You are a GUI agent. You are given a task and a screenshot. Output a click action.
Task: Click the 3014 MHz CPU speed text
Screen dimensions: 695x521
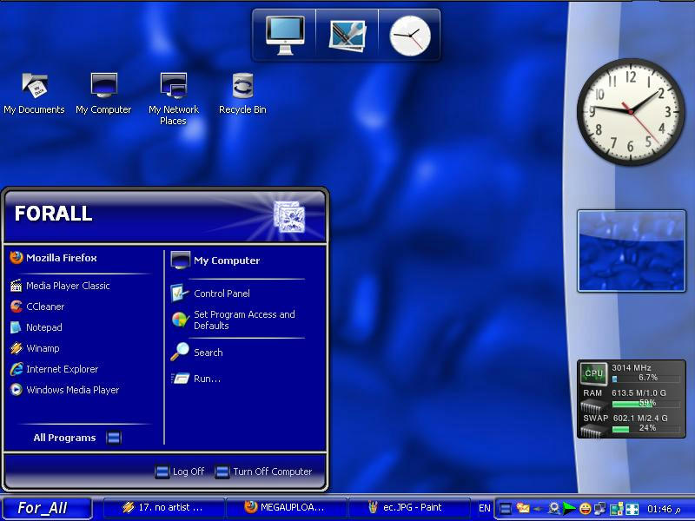coord(632,367)
